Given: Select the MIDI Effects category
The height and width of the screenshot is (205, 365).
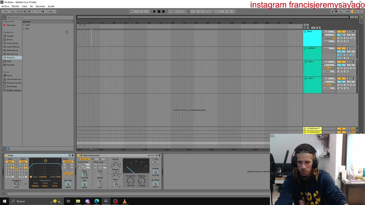Looking at the screenshot, I should click(x=12, y=50).
